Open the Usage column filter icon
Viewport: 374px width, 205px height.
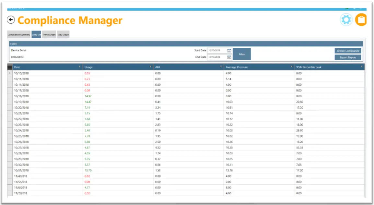coord(150,67)
